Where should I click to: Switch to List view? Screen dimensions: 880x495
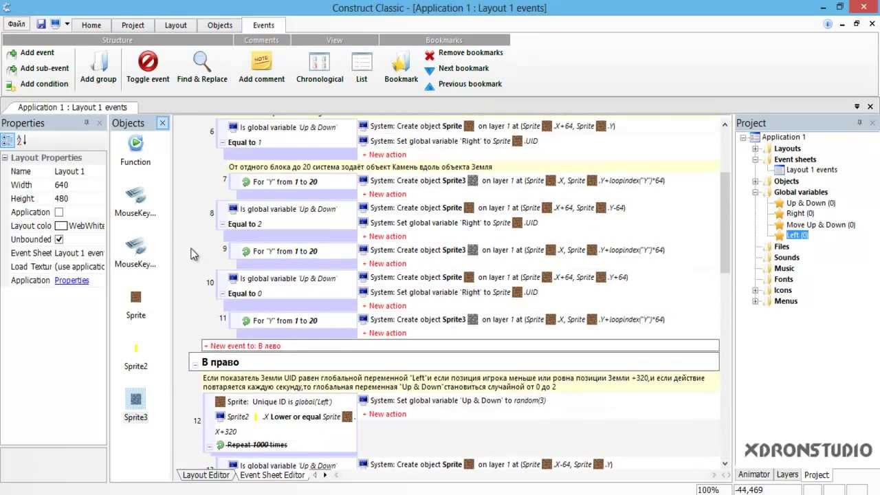(362, 67)
